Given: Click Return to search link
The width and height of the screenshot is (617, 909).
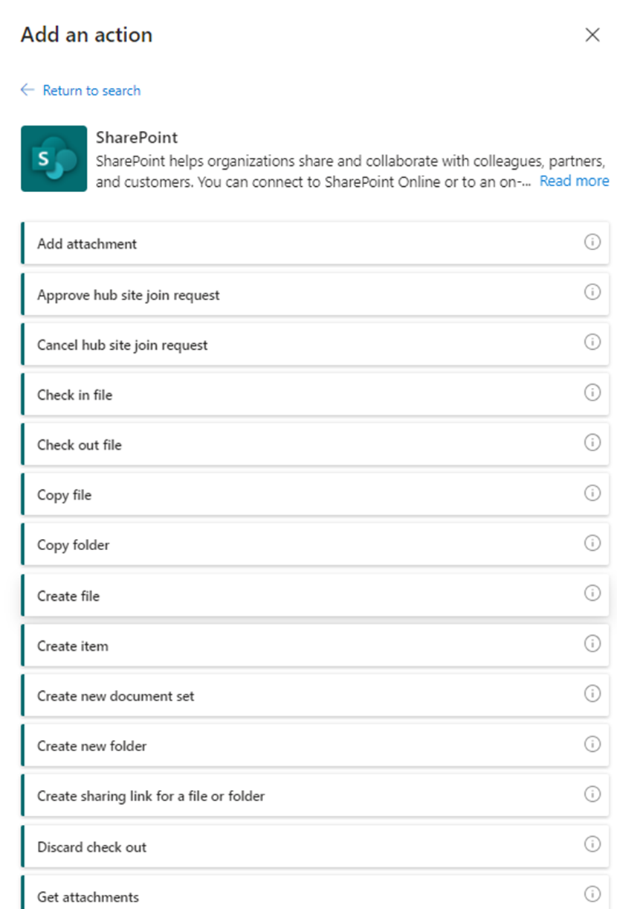Looking at the screenshot, I should click(x=91, y=90).
